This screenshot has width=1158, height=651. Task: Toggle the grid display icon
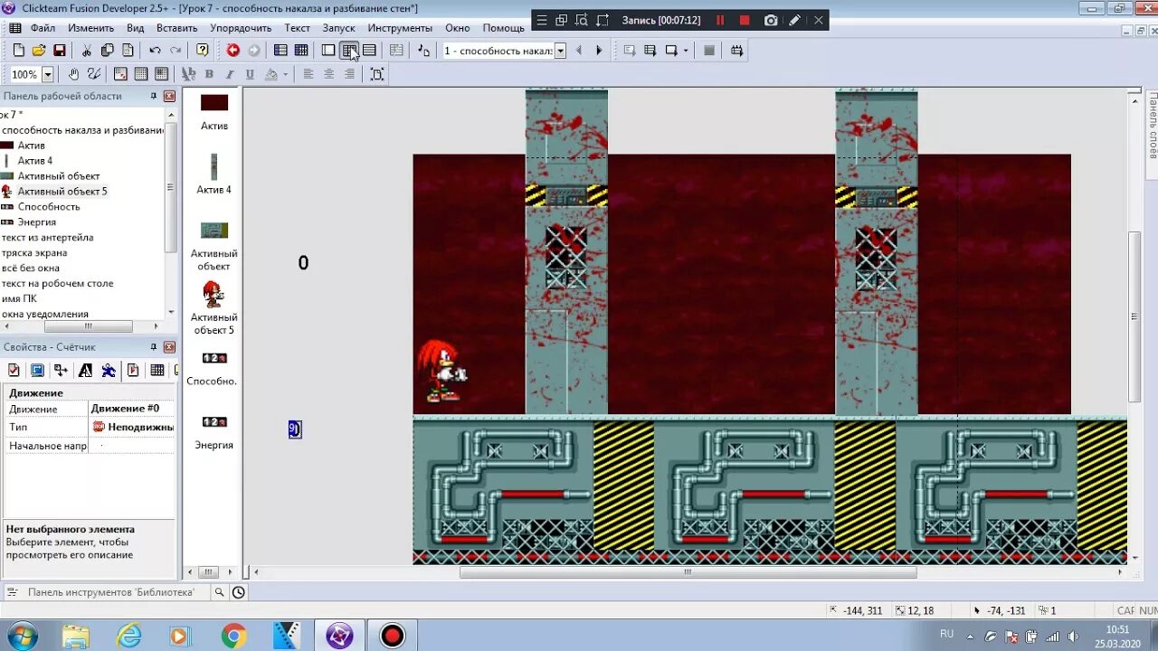pos(141,74)
